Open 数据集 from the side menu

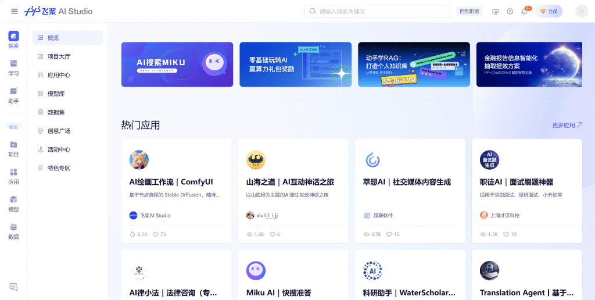[56, 112]
